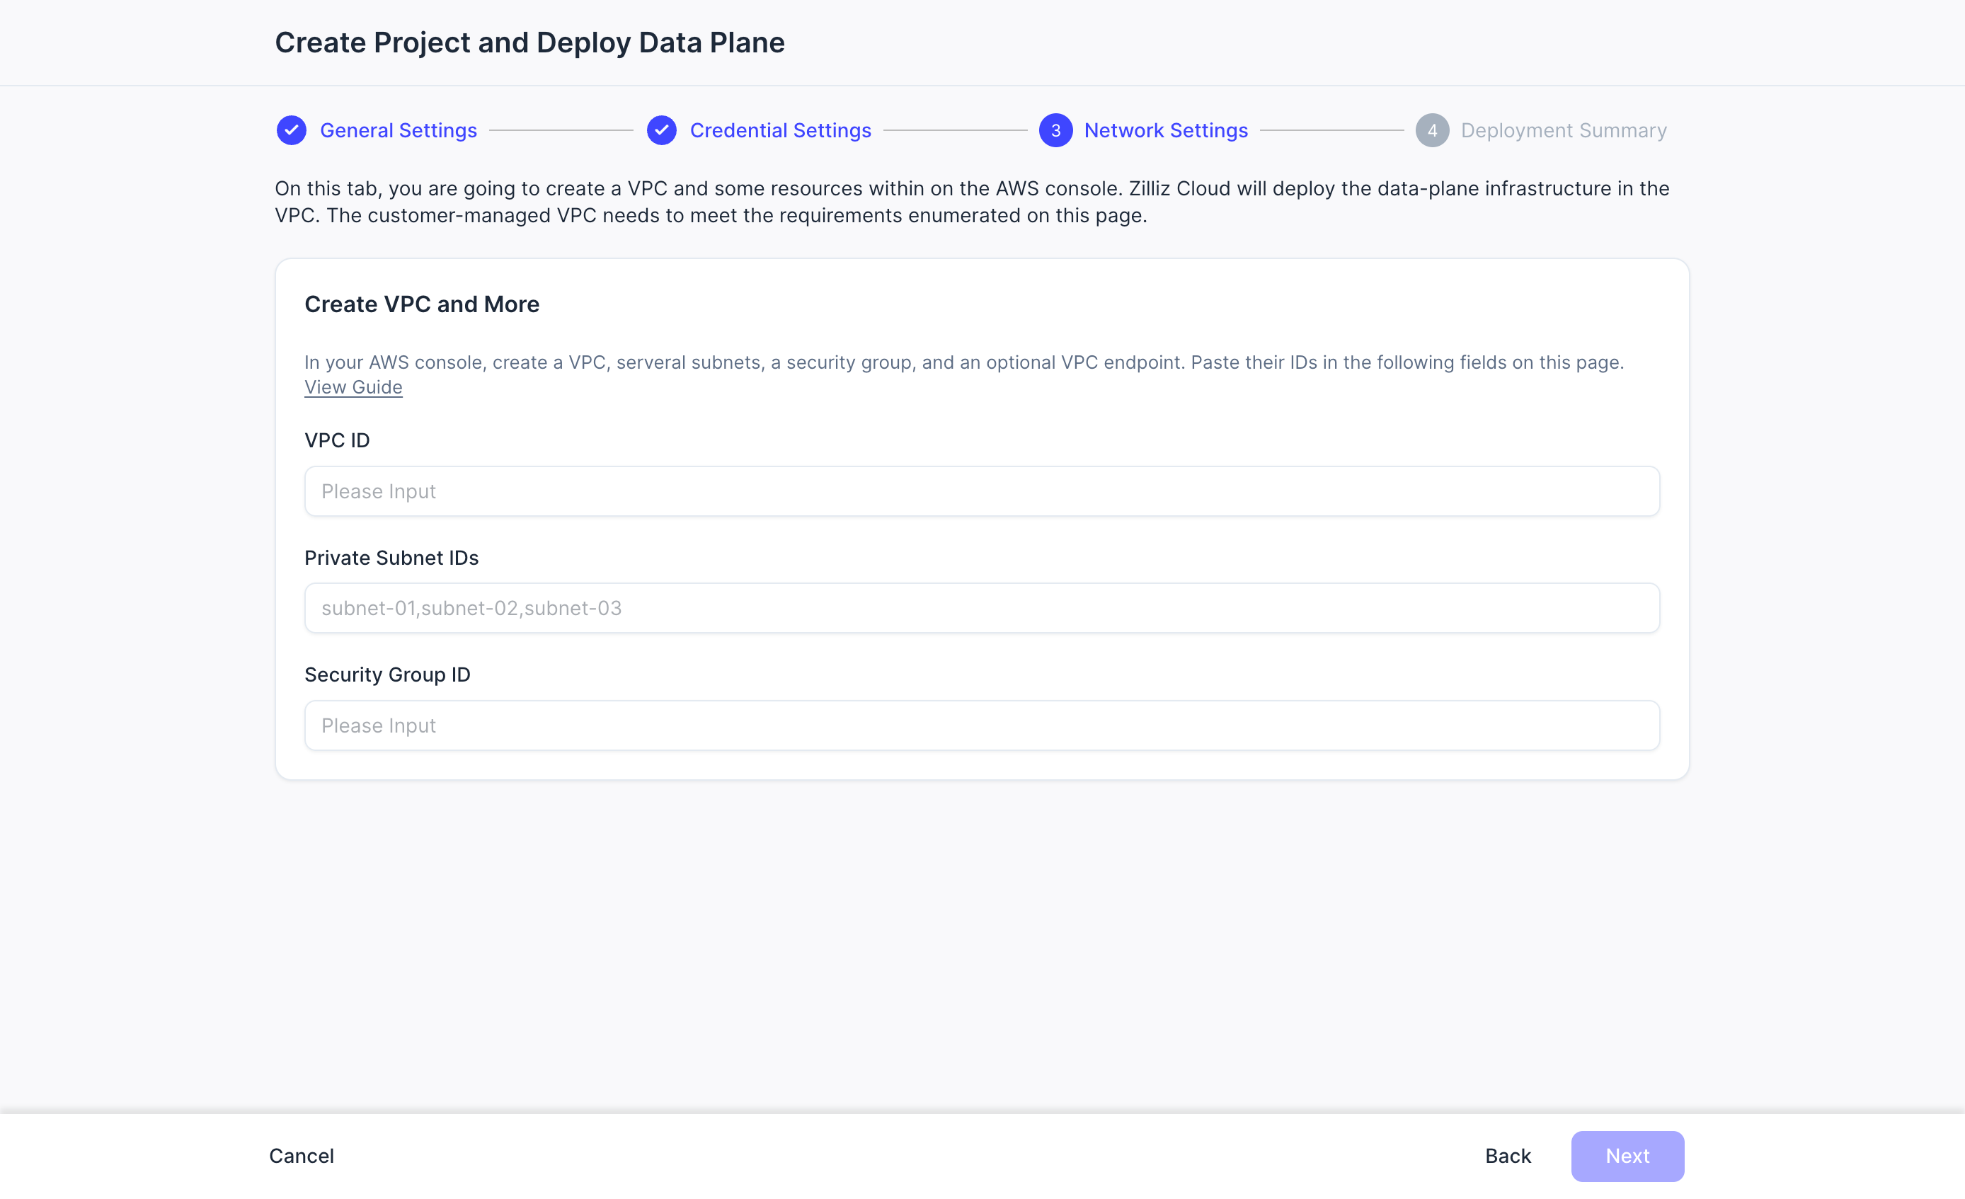
Task: Click the VPC ID label
Action: (x=336, y=440)
